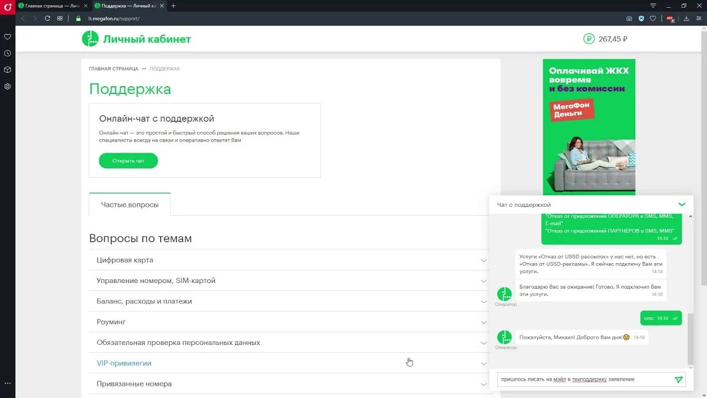This screenshot has height=398, width=707.
Task: Reload the page with the refresh icon
Action: click(48, 18)
